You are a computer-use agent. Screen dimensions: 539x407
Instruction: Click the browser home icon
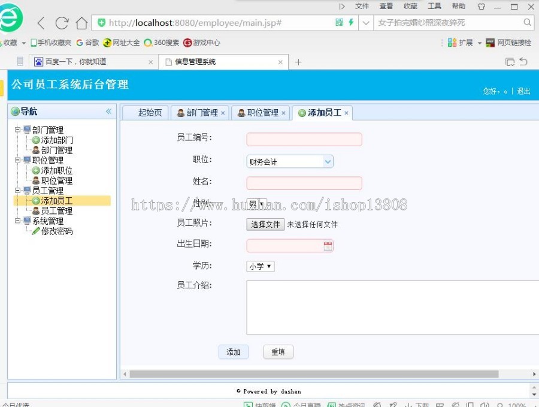(81, 23)
